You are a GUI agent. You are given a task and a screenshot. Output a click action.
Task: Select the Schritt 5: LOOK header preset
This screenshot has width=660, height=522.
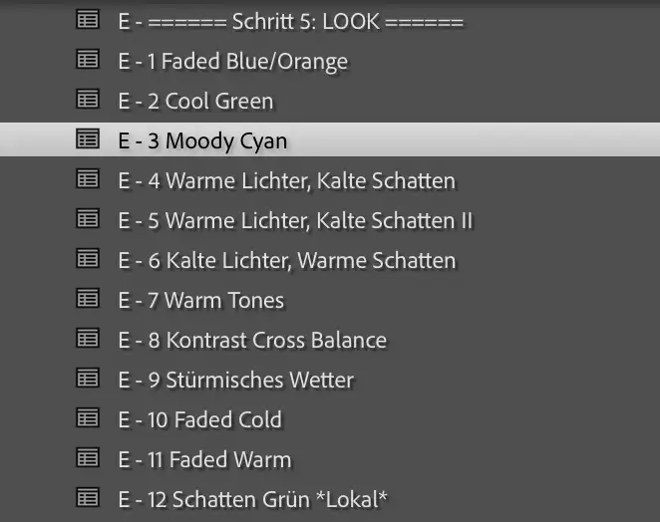point(330,21)
